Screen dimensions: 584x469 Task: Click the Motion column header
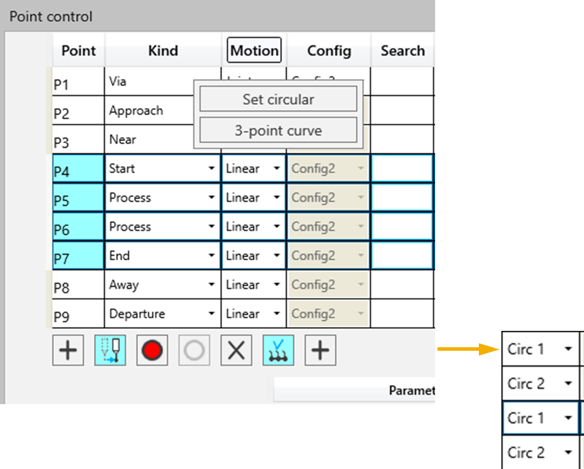coord(254,50)
